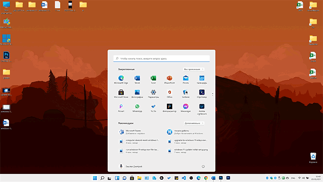The width and height of the screenshot is (323, 182).
Task: Open Microsoft Edge from pinned apps
Action: (121, 80)
